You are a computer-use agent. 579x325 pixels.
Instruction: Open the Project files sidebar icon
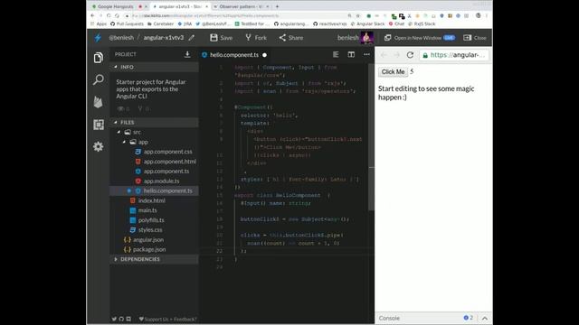point(99,58)
